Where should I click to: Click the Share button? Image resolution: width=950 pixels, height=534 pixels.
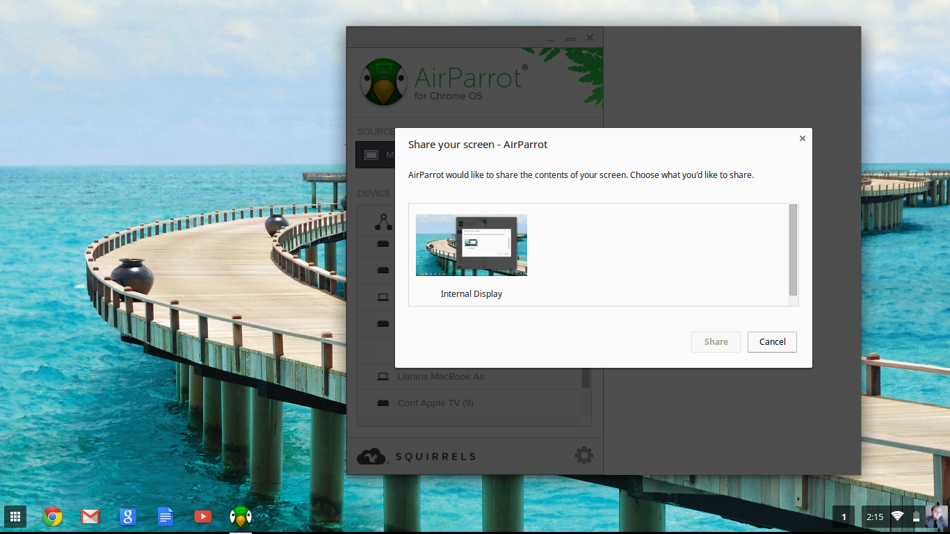716,342
